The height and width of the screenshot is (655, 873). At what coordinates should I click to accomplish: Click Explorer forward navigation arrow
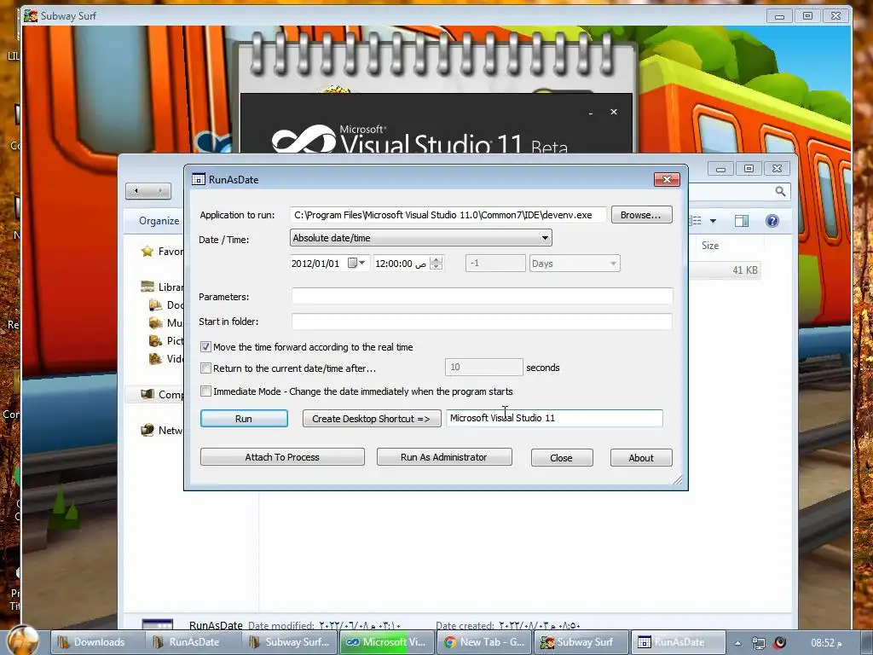(160, 191)
